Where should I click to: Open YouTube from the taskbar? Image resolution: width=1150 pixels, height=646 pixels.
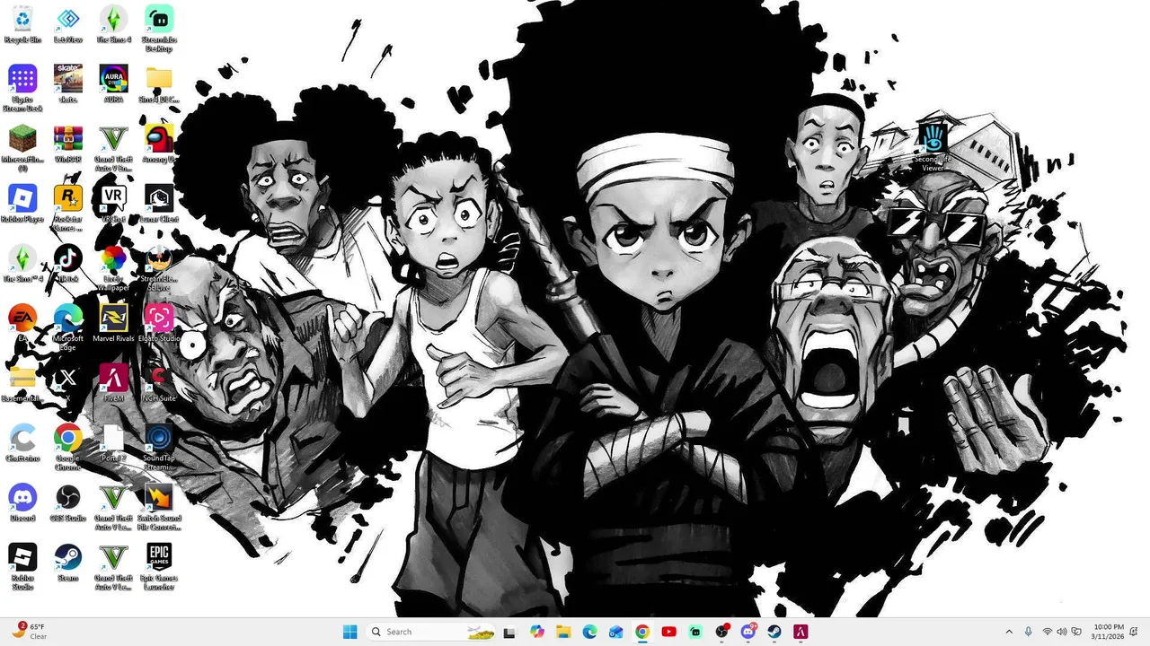(668, 632)
